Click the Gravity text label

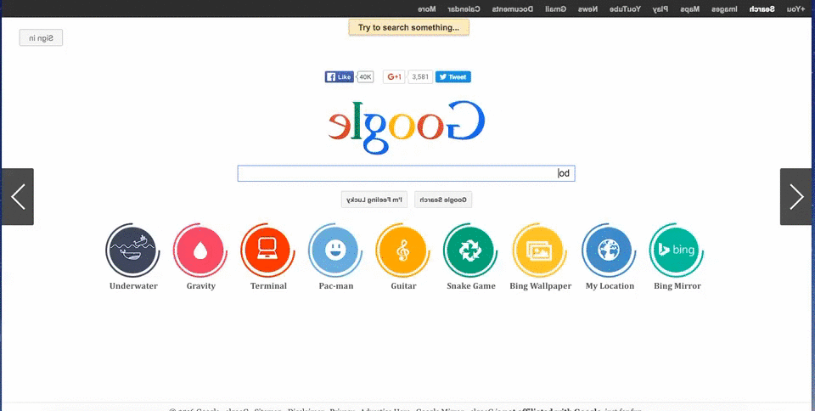(200, 286)
